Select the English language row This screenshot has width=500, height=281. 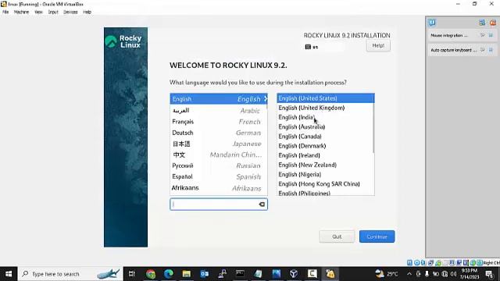pos(219,99)
